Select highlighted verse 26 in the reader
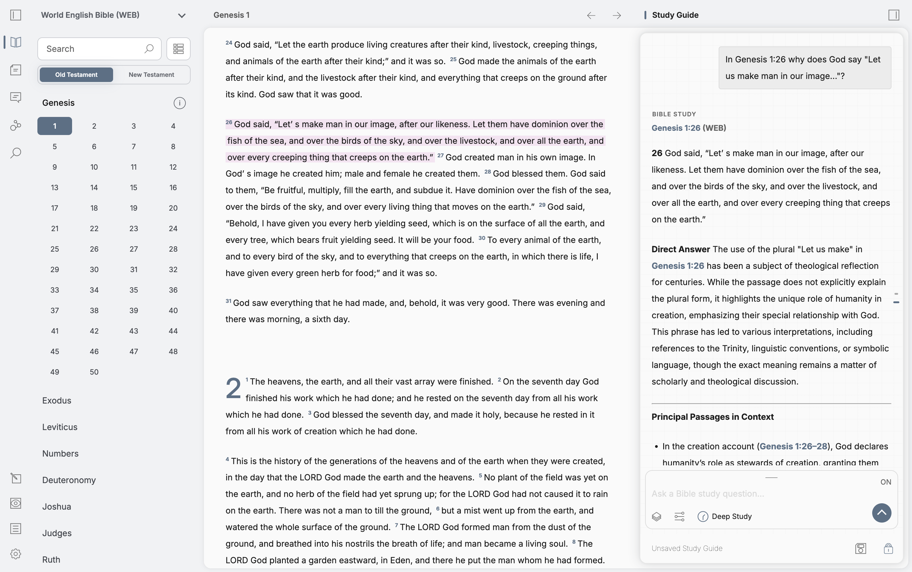912x572 pixels. pyautogui.click(x=415, y=141)
